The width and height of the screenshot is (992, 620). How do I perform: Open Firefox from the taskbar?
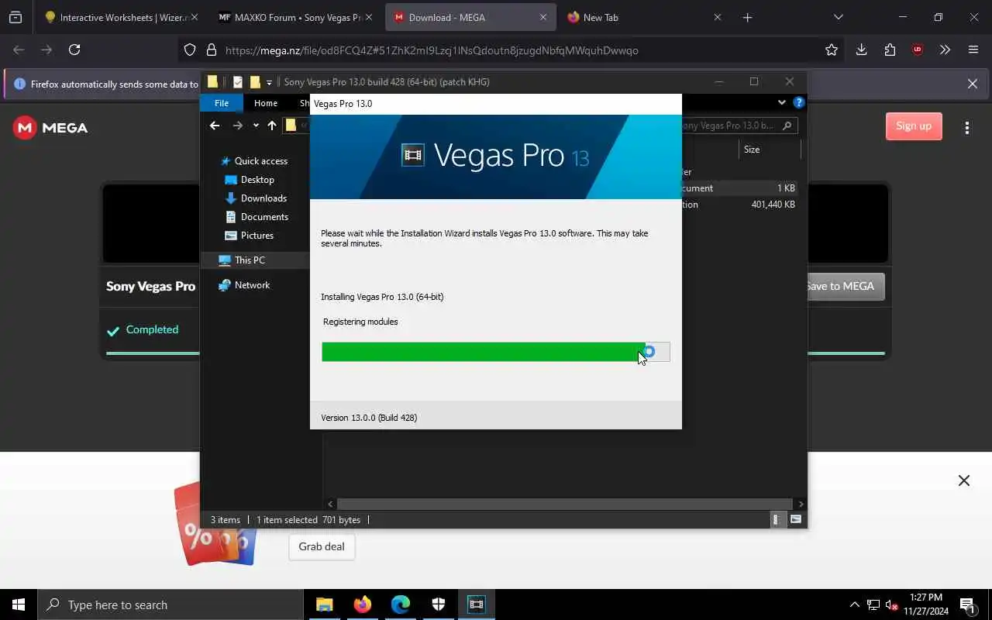(x=362, y=604)
